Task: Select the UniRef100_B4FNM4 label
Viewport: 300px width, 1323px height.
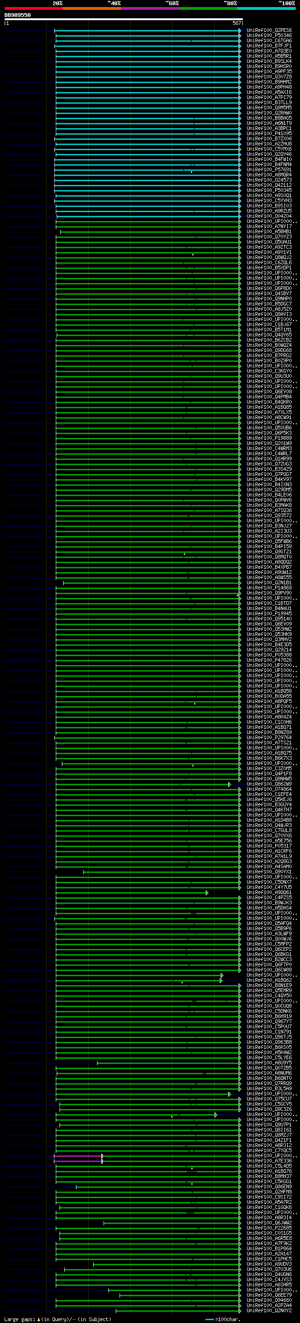Action: (269, 164)
